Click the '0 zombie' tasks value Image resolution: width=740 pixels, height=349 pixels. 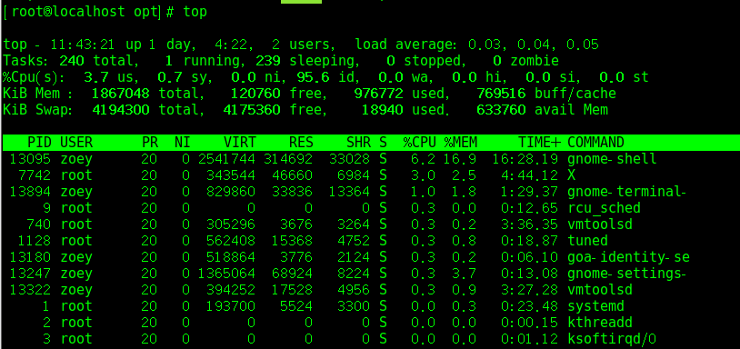pyautogui.click(x=525, y=61)
